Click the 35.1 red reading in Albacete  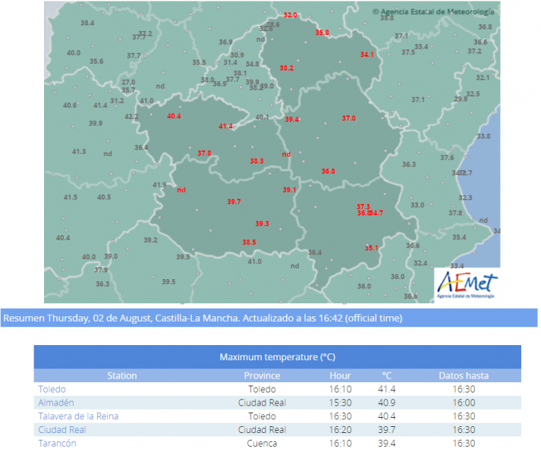[372, 248]
